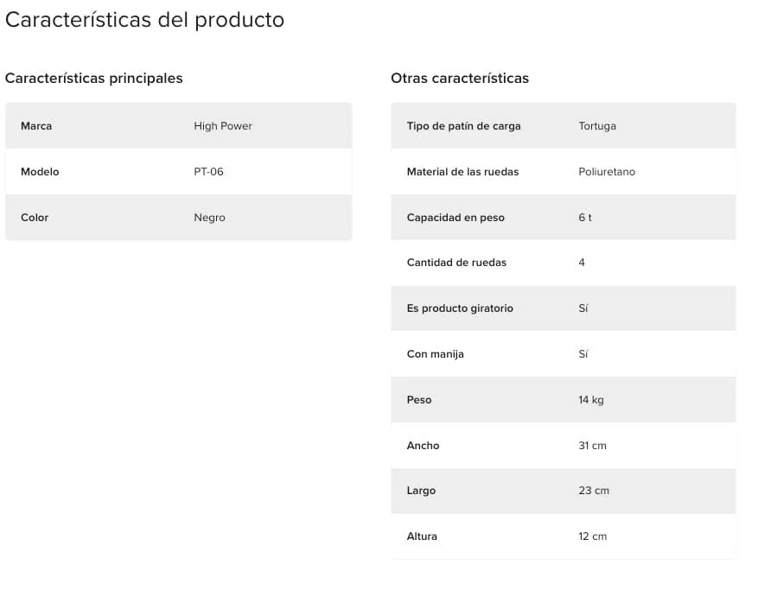Select the 'Tortuga' value
Viewport: 758px width, 609px height.
597,126
